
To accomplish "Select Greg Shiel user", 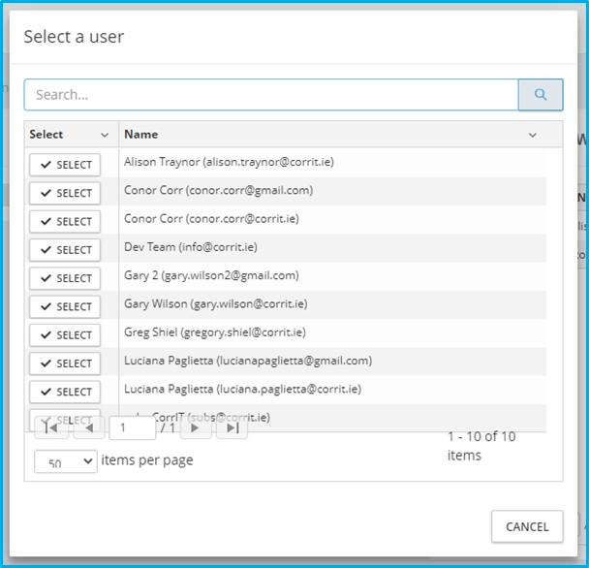I will [x=65, y=334].
